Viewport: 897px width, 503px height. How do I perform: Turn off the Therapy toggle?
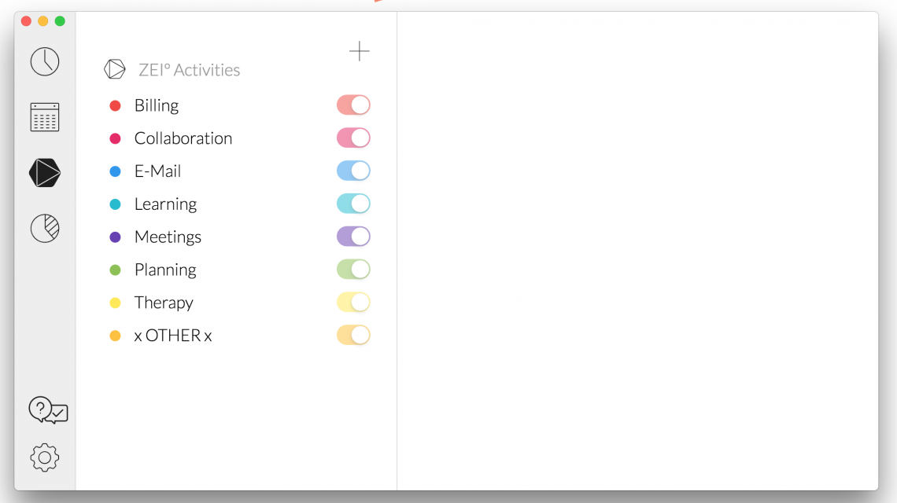[x=353, y=302]
